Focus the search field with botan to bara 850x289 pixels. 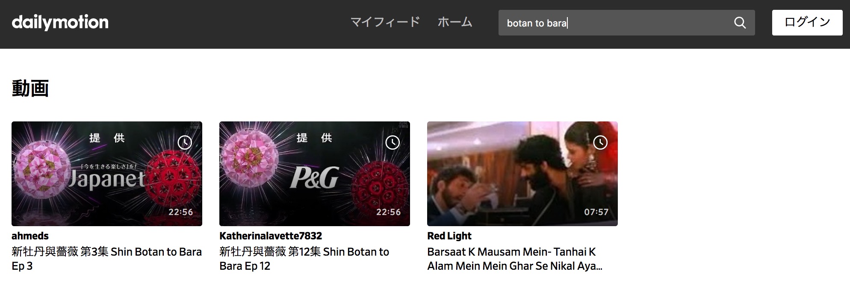point(616,23)
